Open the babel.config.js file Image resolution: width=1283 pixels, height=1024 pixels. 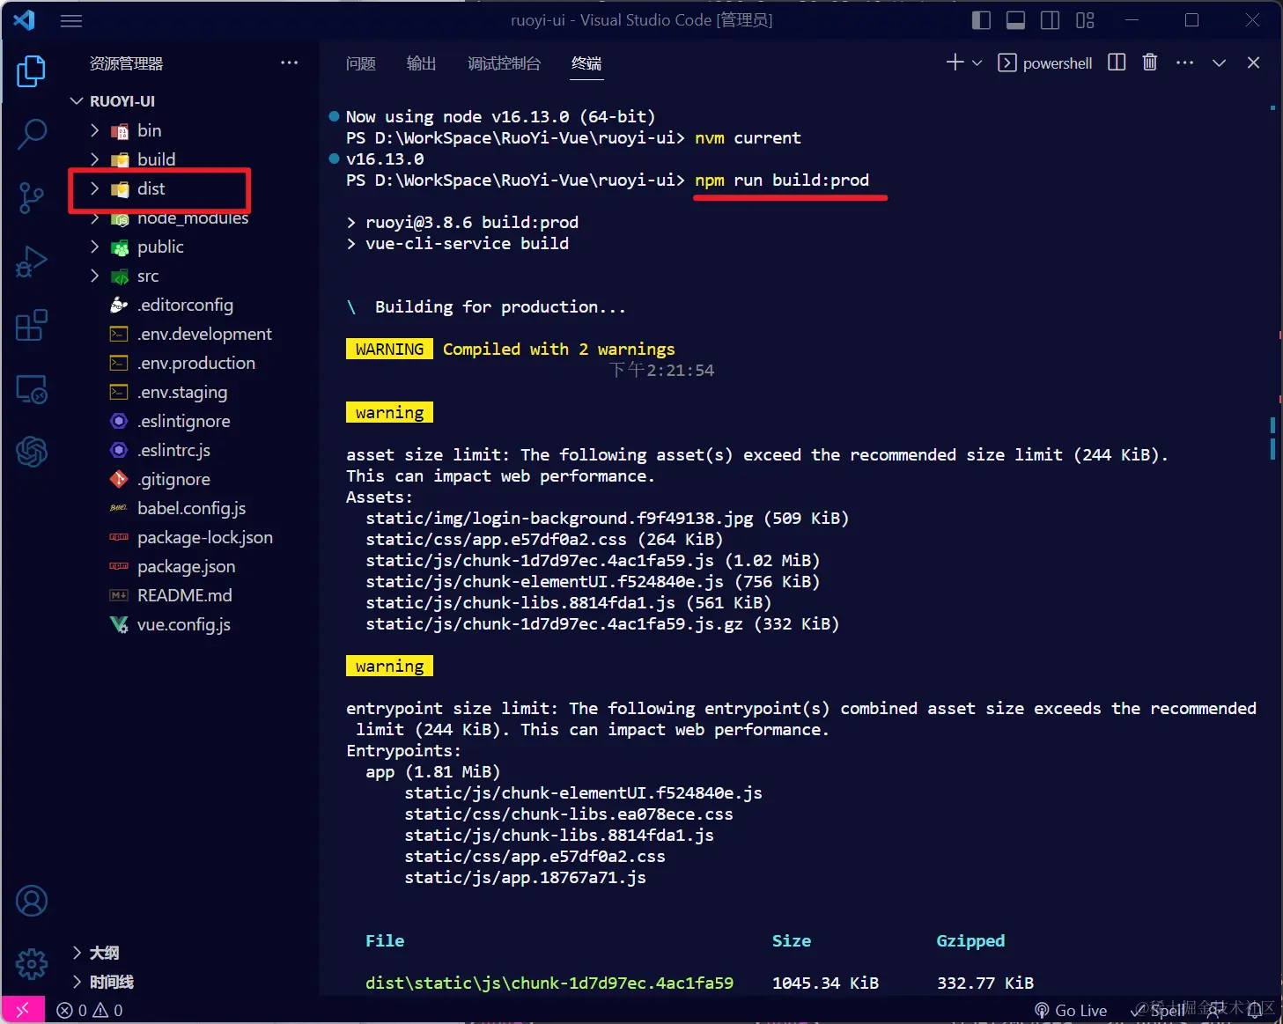tap(191, 508)
